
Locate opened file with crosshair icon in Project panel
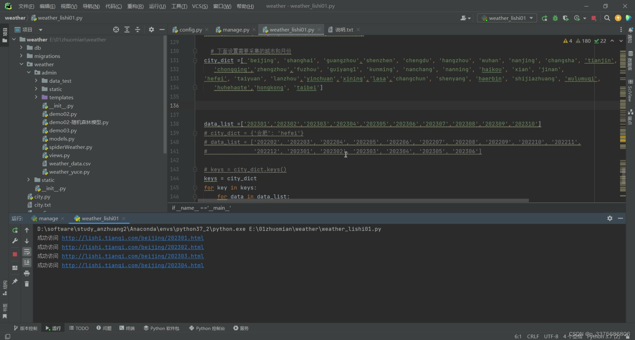(x=116, y=29)
